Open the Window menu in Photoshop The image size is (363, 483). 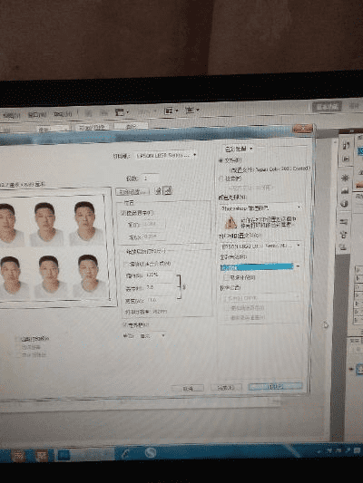[37, 115]
